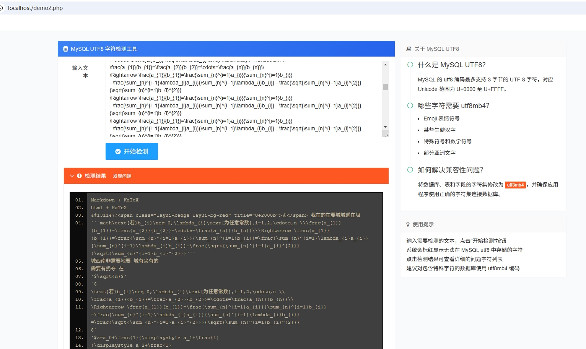586x349 pixels.
Task: Click the 输入文本 field label
Action: click(80, 71)
